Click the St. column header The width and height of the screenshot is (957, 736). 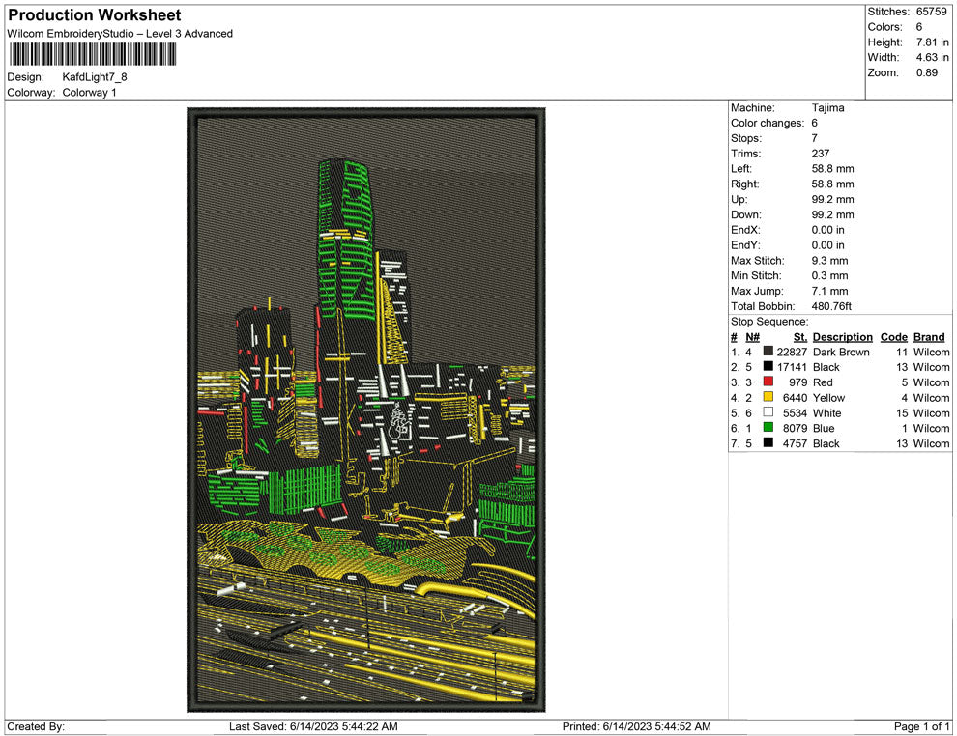[x=799, y=337]
